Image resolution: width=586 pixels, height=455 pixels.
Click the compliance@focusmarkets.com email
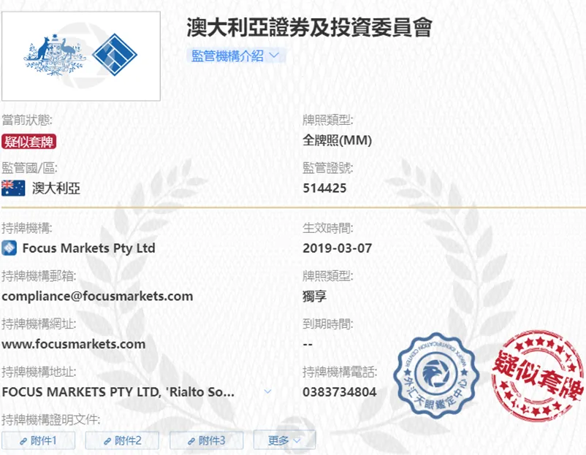[x=97, y=297]
